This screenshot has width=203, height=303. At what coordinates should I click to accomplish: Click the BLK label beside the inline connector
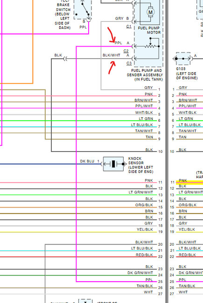tap(58, 55)
